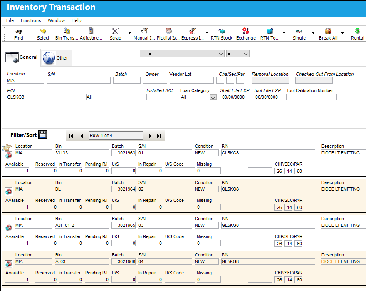366x291 pixels.
Task: Click the Tool Life EXP date field
Action: (266, 97)
